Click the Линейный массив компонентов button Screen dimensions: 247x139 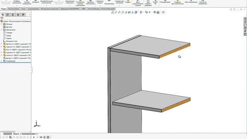[47, 2]
